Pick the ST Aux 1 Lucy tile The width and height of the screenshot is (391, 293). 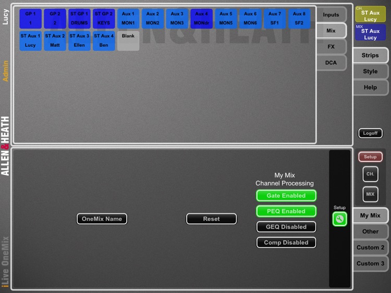[x=30, y=41]
